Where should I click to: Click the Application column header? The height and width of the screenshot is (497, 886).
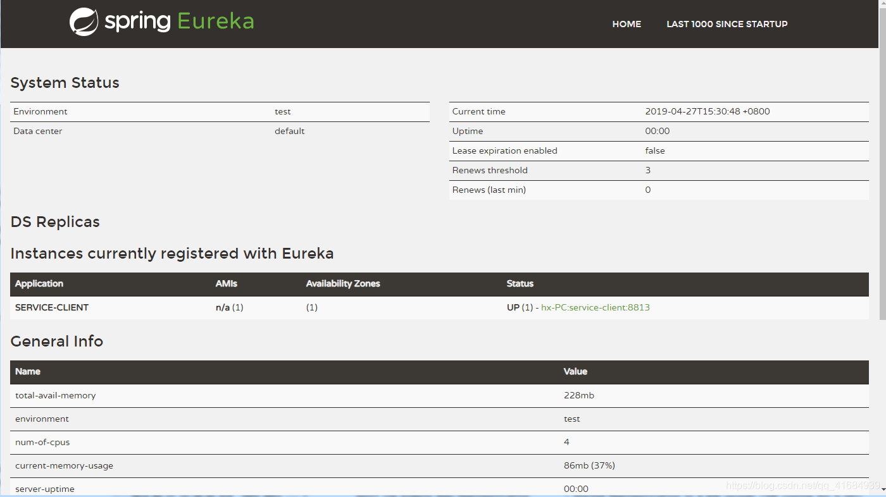[x=39, y=283]
